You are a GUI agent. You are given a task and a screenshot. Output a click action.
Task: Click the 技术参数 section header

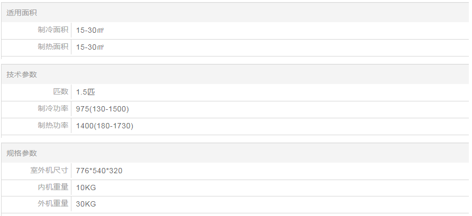pos(22,74)
